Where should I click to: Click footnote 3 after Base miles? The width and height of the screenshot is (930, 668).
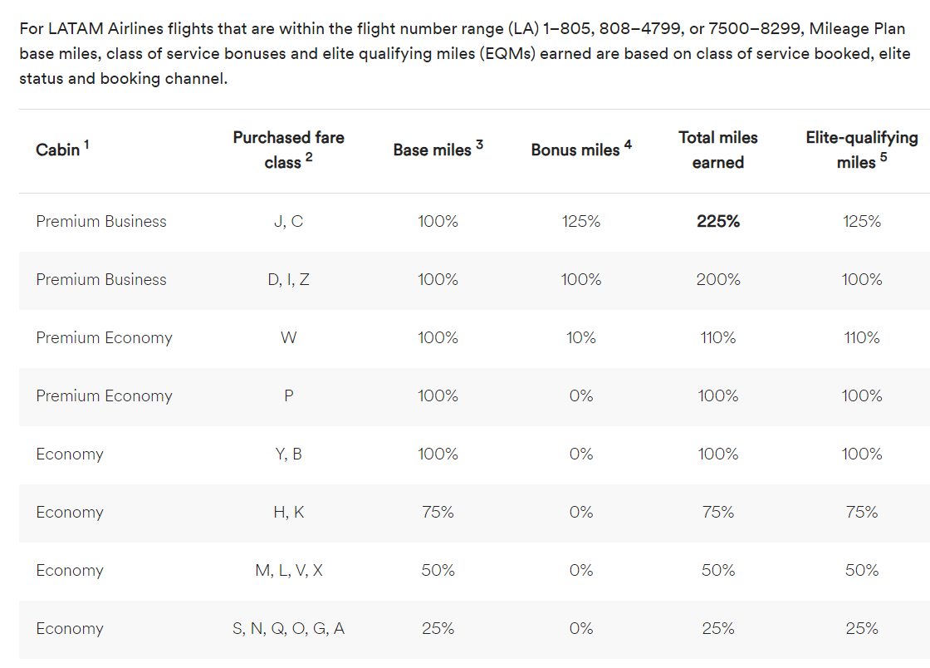click(479, 145)
